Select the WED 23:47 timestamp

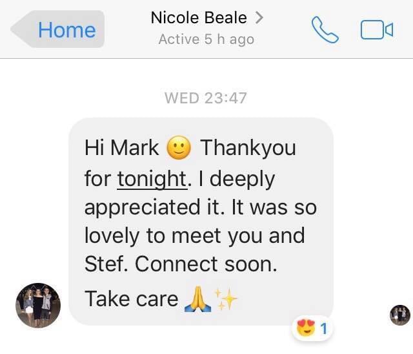click(x=206, y=98)
